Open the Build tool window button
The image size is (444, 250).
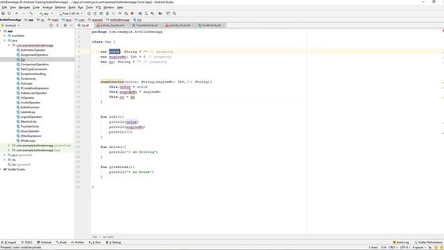[61, 242]
